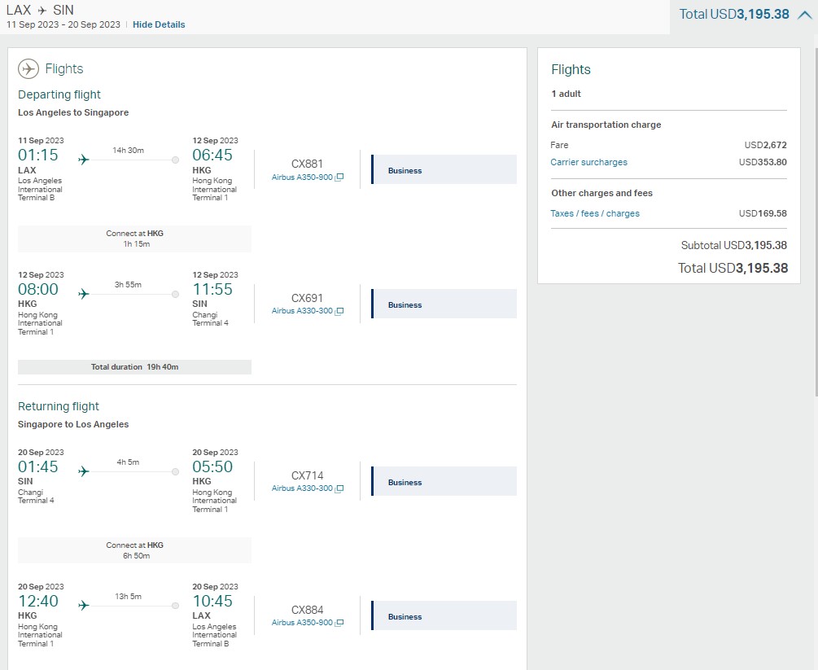Collapse the total price summary with the chevron
This screenshot has width=818, height=670.
803,13
